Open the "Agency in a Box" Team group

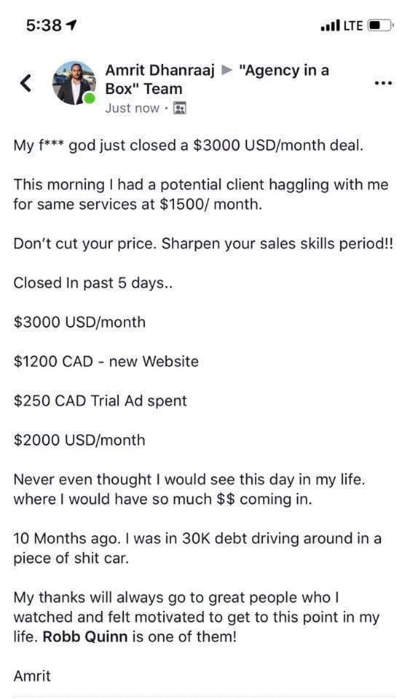pyautogui.click(x=217, y=79)
